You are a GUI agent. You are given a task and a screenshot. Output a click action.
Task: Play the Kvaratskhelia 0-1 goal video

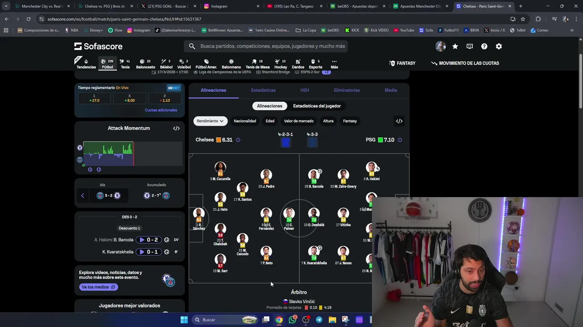149,252
